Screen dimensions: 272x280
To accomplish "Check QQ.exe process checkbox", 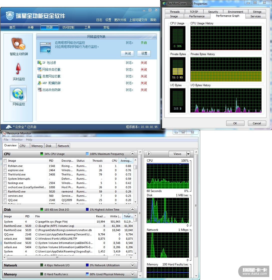I will pos(5,200).
